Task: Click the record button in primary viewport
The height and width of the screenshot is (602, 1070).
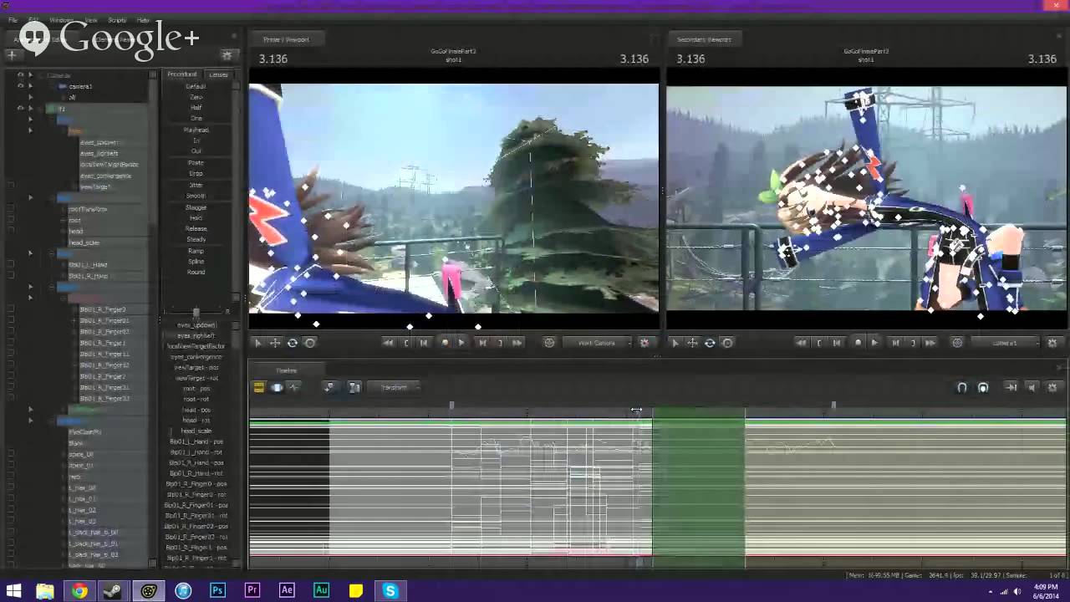Action: [x=445, y=343]
